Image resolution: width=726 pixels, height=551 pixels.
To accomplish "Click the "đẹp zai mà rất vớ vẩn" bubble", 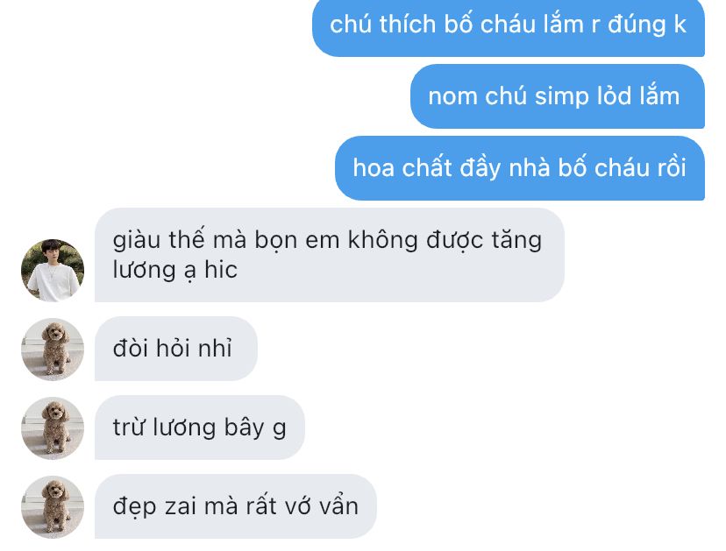I will click(x=236, y=506).
